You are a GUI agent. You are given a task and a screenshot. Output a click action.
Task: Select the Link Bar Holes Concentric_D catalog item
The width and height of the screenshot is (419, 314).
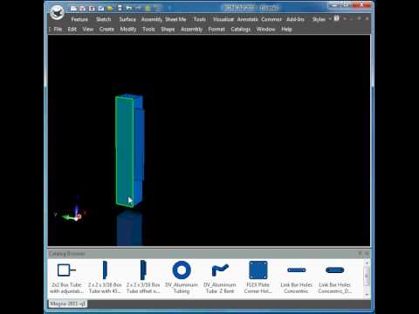pos(334,277)
